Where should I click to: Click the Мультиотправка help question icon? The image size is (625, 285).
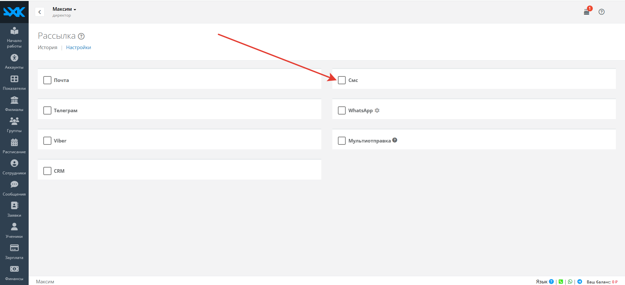click(395, 140)
